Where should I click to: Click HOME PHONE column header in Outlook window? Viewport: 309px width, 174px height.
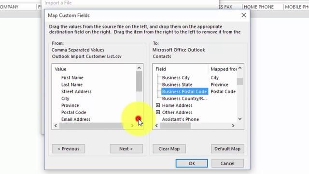click(259, 7)
